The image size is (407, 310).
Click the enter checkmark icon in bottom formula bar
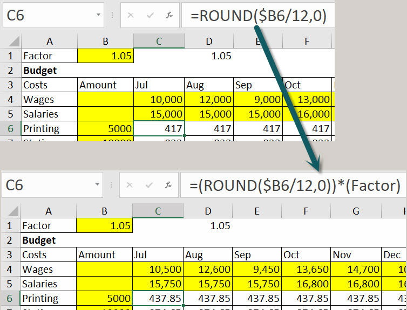click(x=149, y=185)
